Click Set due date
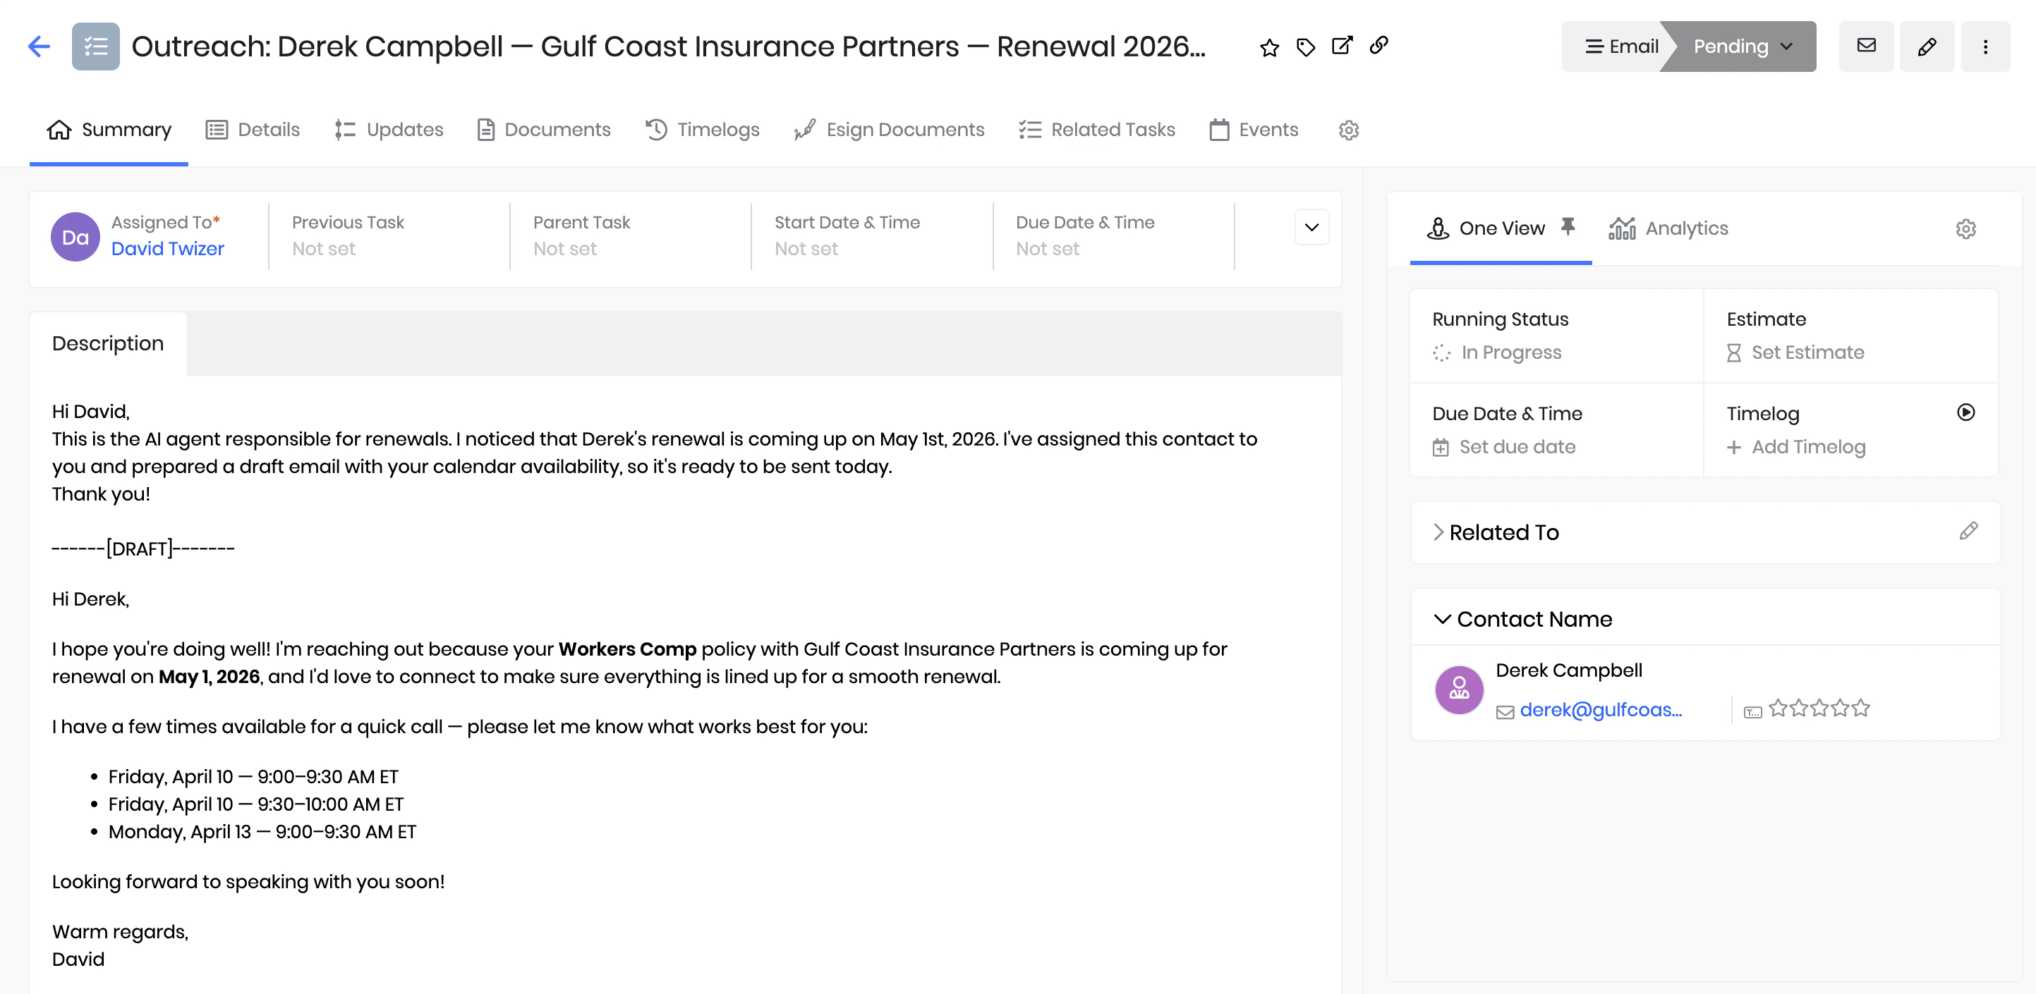This screenshot has height=994, width=2036. pos(1517,447)
